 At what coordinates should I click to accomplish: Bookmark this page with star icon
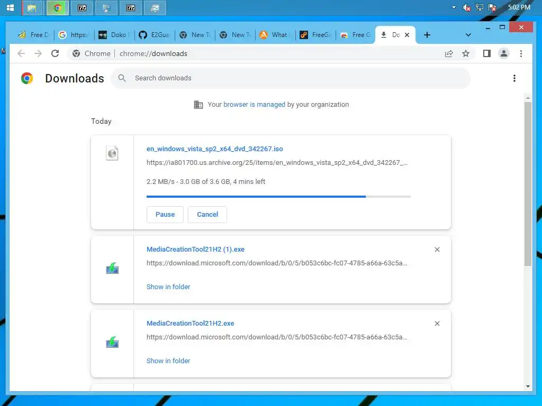[x=466, y=53]
